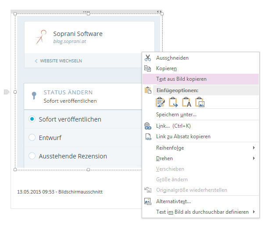Click the 'Status ändern' heading
This screenshot has width=268, height=226.
(68, 93)
